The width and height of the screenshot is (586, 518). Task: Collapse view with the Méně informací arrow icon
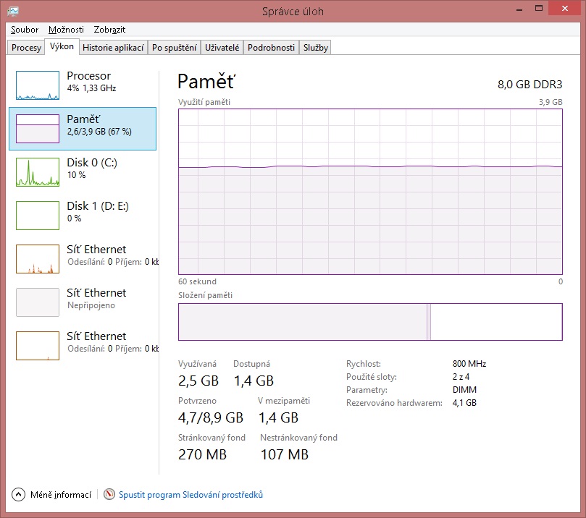tap(18, 495)
